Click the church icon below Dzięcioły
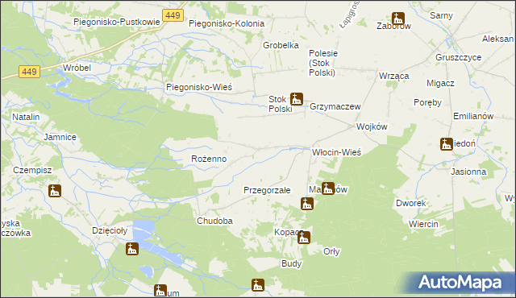 pos(132,249)
